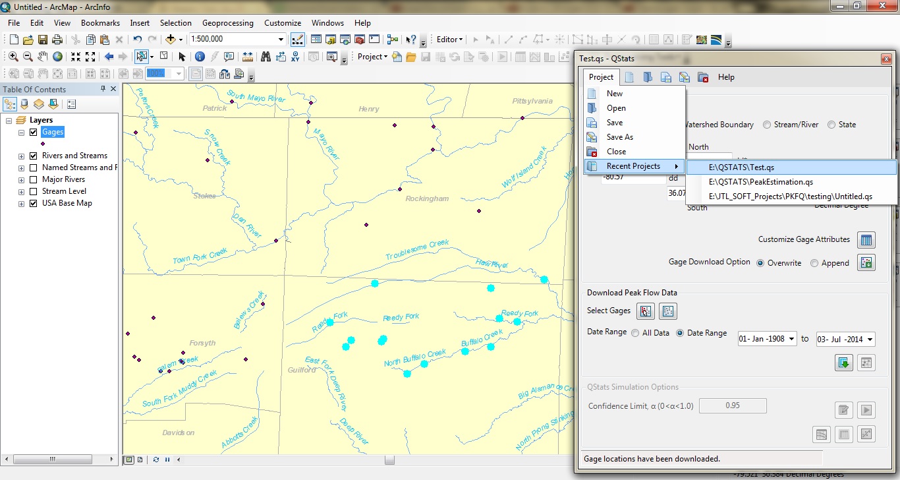
Task: Open the Identify tool in the toolbar
Action: (x=200, y=57)
